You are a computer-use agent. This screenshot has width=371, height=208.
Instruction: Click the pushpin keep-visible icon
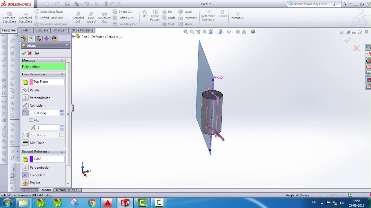point(36,53)
